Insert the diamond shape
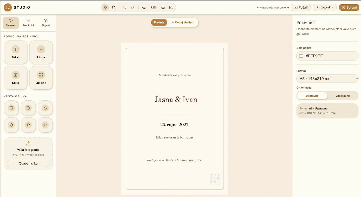 click(x=11, y=125)
